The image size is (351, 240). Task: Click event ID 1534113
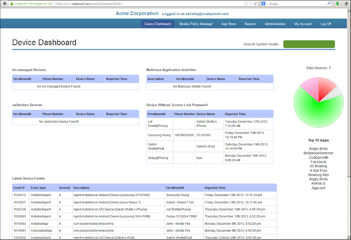(x=20, y=195)
